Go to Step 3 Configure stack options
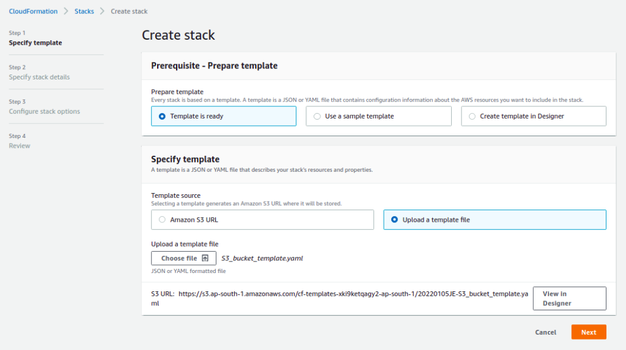Viewport: 626px width, 350px height. click(44, 111)
